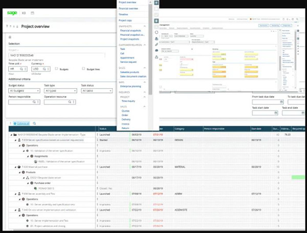Open the Currency lookup magnifier
Viewport: 307px width, 233px height.
(x=44, y=69)
